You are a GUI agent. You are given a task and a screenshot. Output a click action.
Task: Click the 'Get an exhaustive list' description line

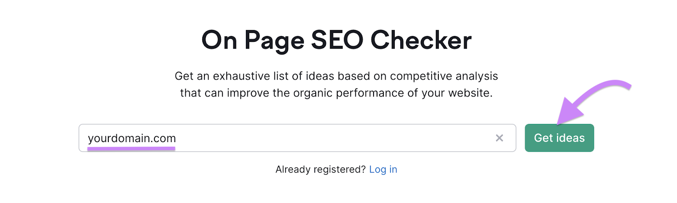pyautogui.click(x=336, y=76)
